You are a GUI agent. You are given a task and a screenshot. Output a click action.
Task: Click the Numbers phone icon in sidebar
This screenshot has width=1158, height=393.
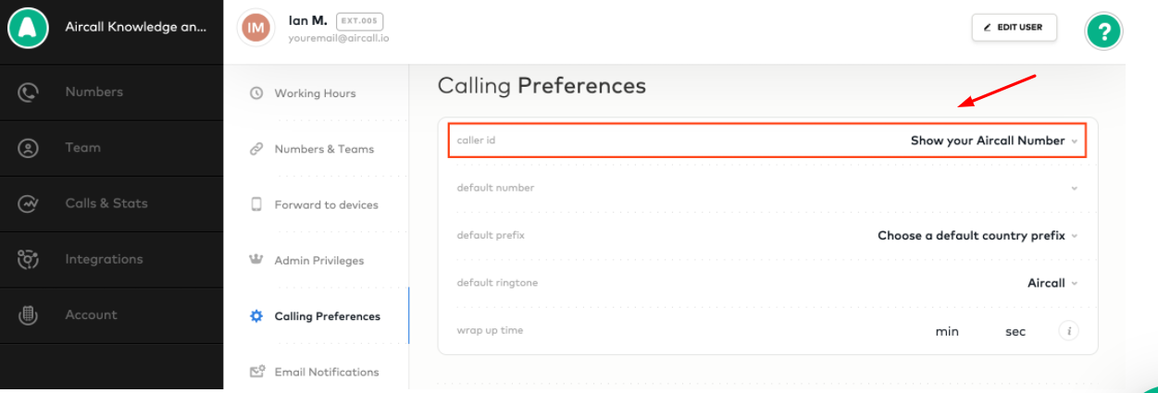tap(28, 92)
